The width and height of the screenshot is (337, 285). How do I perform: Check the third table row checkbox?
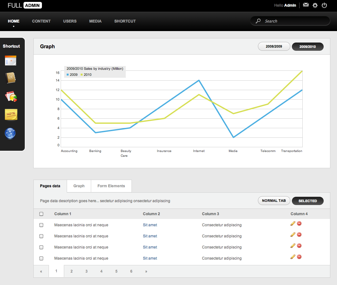pos(41,247)
